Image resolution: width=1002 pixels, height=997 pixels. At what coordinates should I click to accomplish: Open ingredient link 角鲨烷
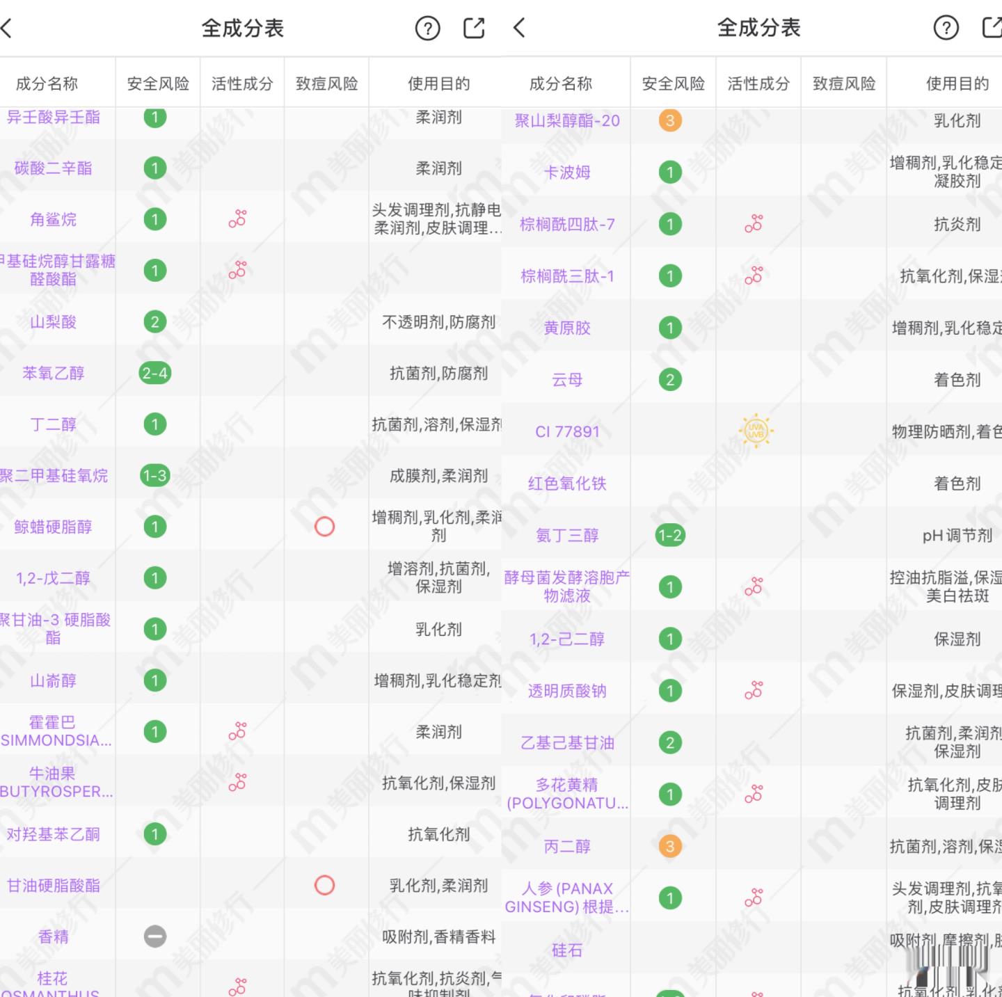[x=54, y=219]
